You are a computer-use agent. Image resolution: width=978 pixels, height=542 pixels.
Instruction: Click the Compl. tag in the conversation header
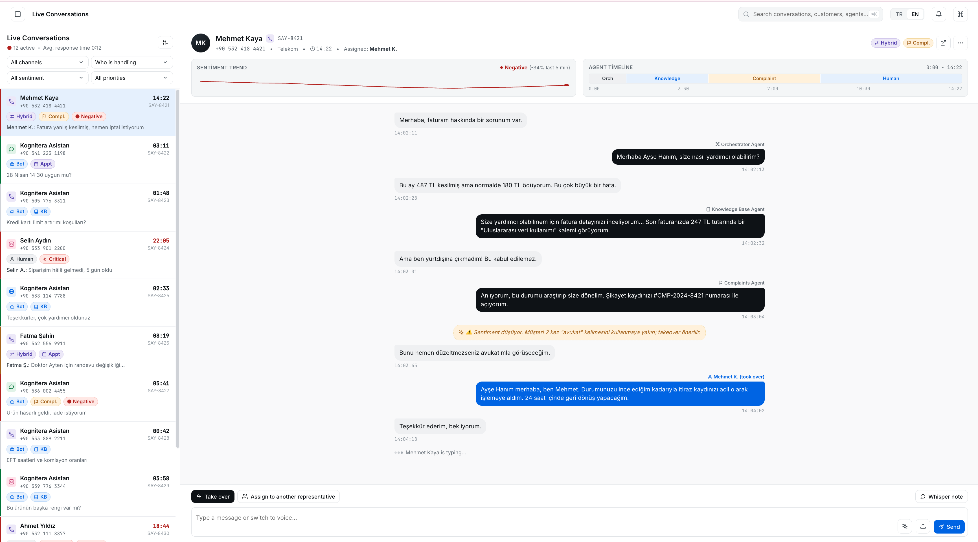pyautogui.click(x=918, y=43)
